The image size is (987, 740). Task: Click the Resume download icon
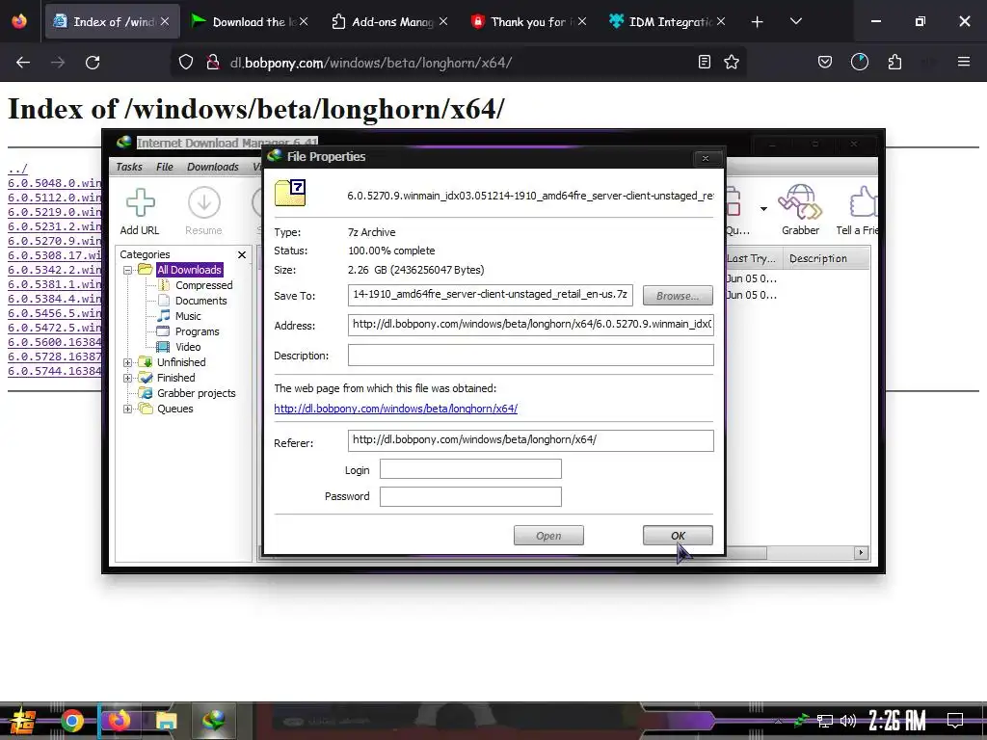click(x=204, y=202)
